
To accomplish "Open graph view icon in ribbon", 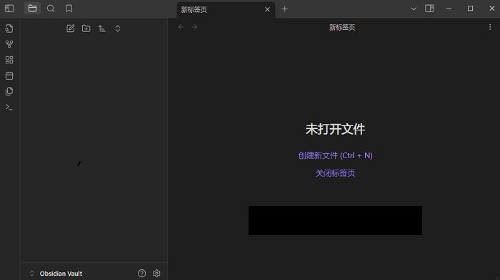I will point(9,44).
